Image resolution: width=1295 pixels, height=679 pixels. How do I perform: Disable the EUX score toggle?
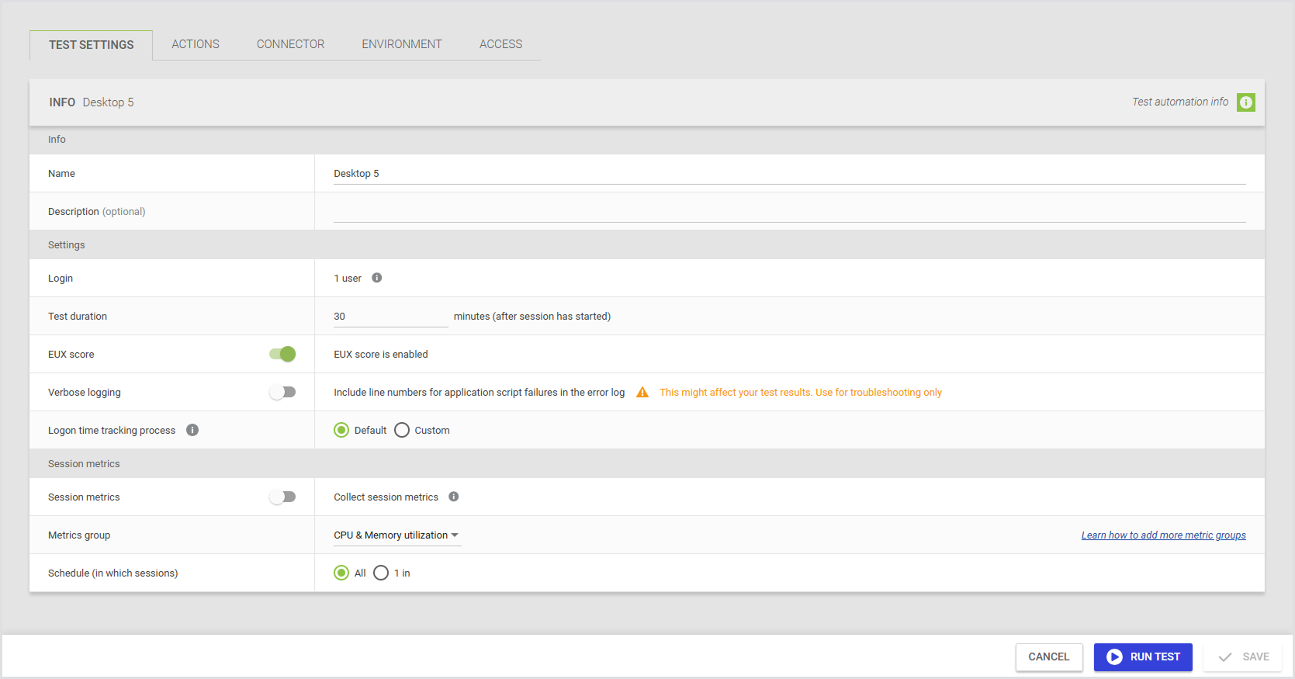pos(282,354)
